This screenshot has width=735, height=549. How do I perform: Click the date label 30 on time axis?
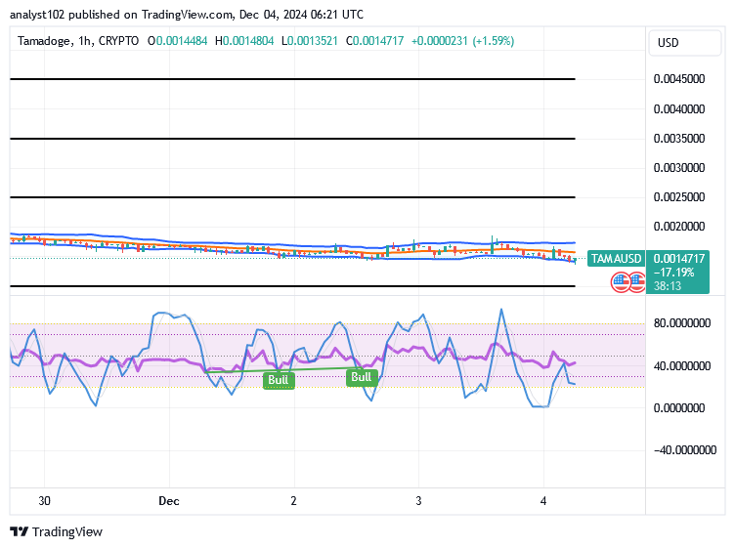[44, 501]
